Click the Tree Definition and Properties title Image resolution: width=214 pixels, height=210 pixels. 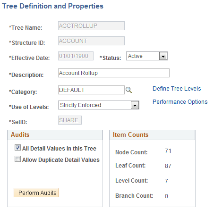[53, 6]
